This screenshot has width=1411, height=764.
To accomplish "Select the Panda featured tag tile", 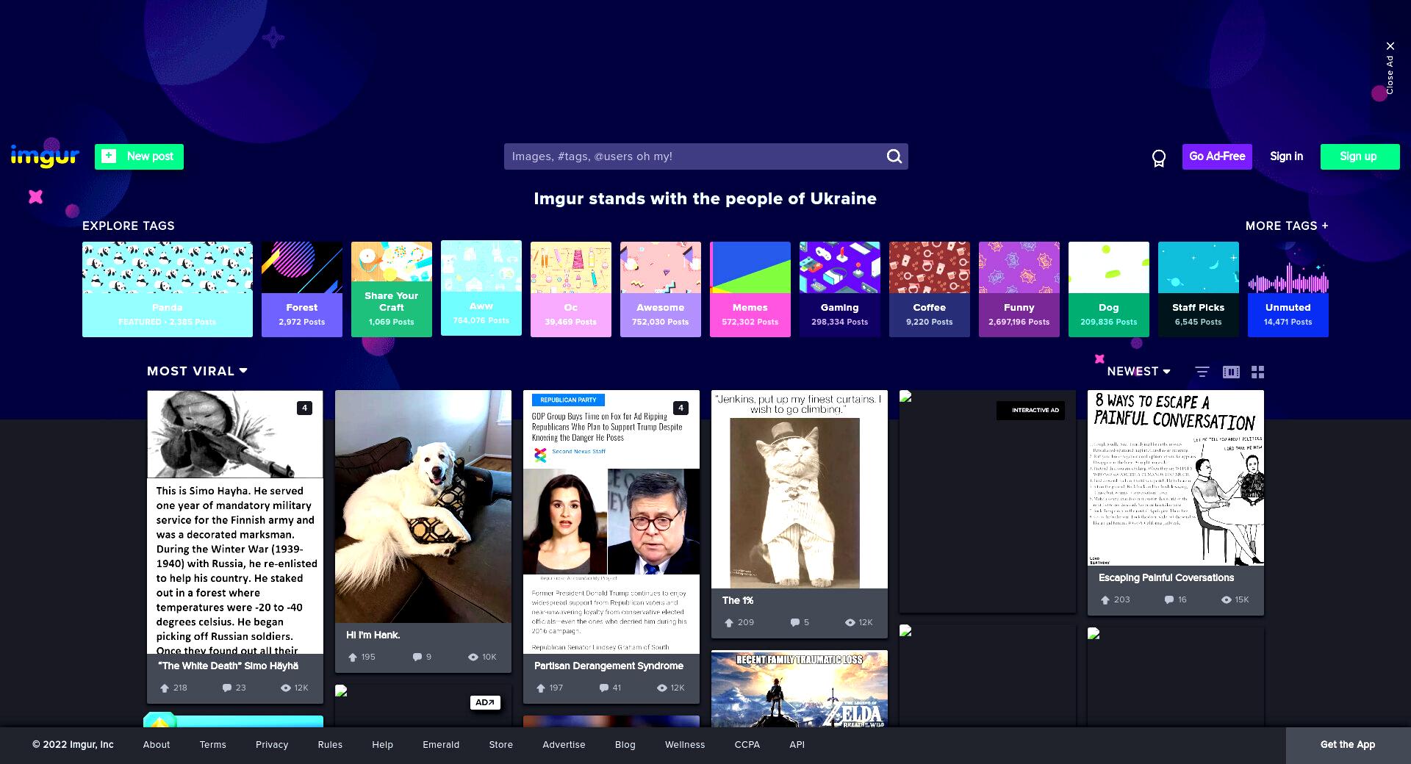I will 168,289.
